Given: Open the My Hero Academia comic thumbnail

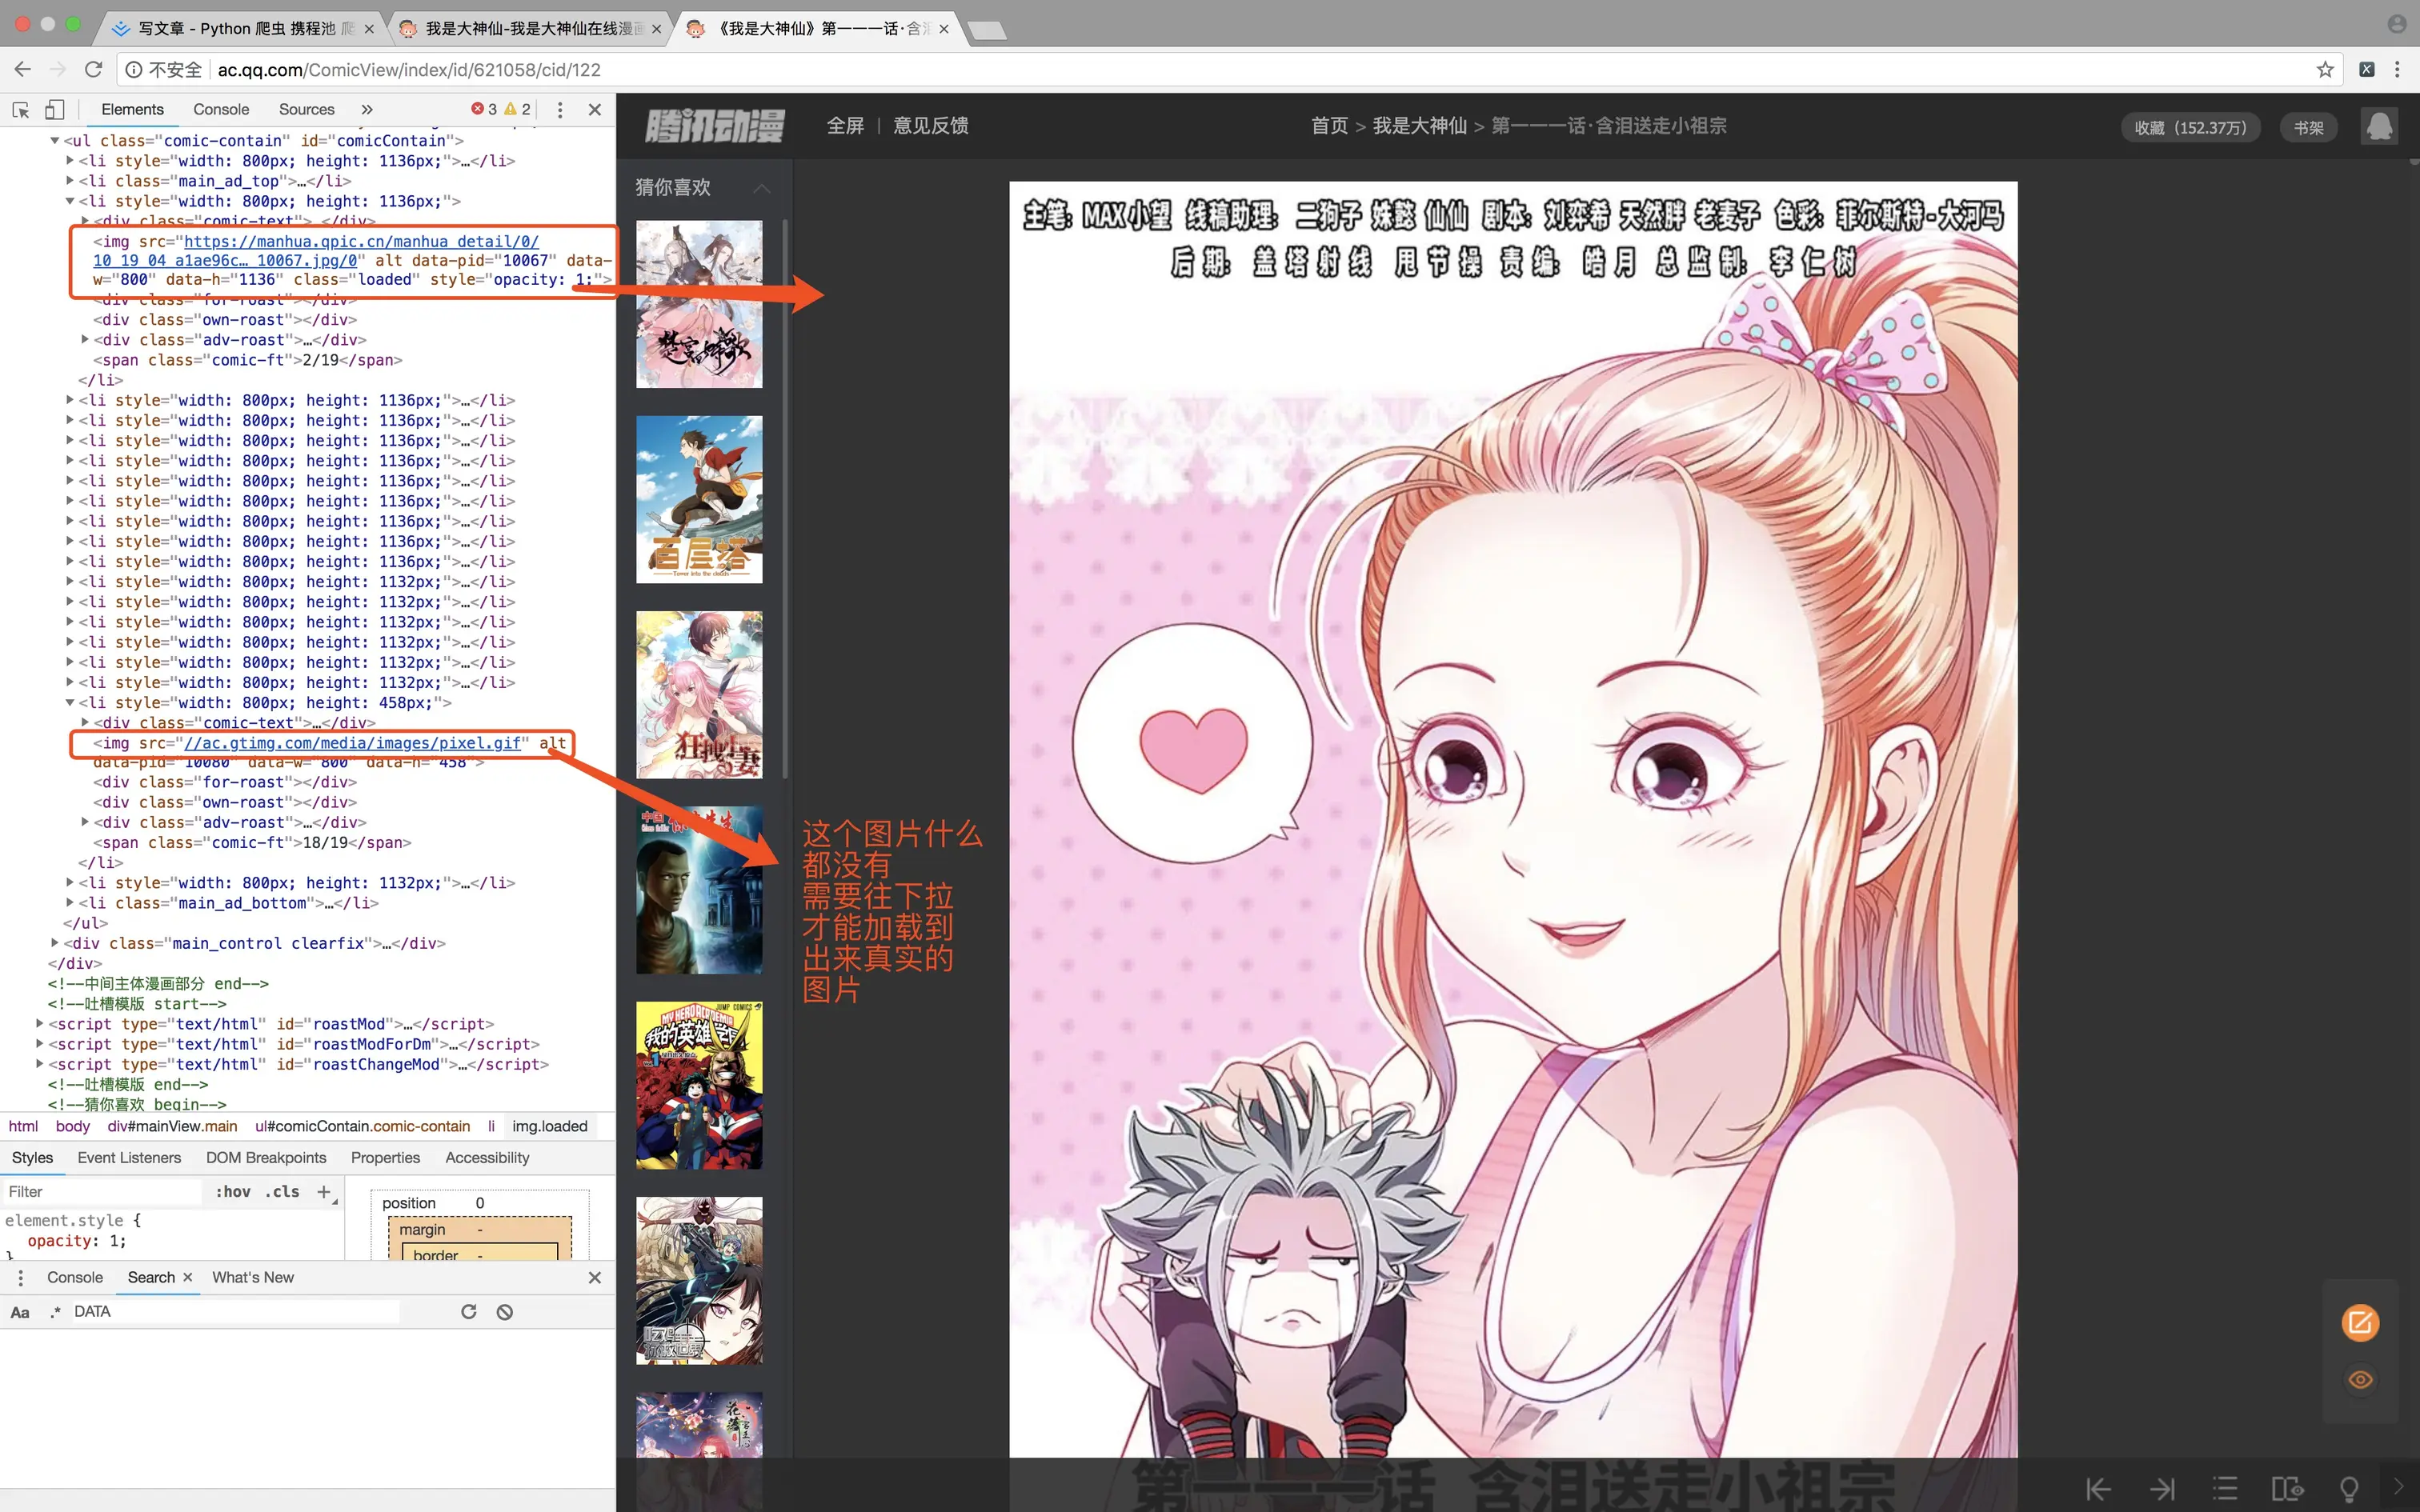Looking at the screenshot, I should pos(699,1085).
